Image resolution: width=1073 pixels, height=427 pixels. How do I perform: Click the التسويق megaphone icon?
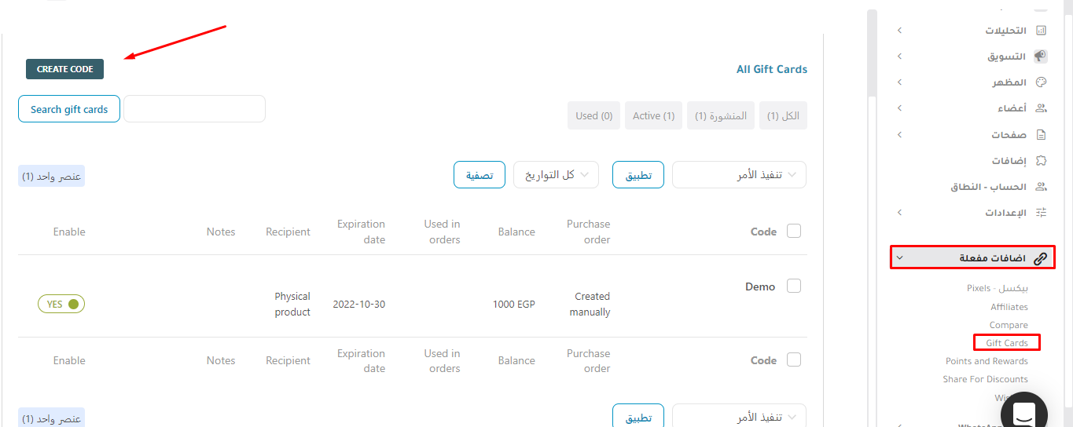[x=1041, y=57]
